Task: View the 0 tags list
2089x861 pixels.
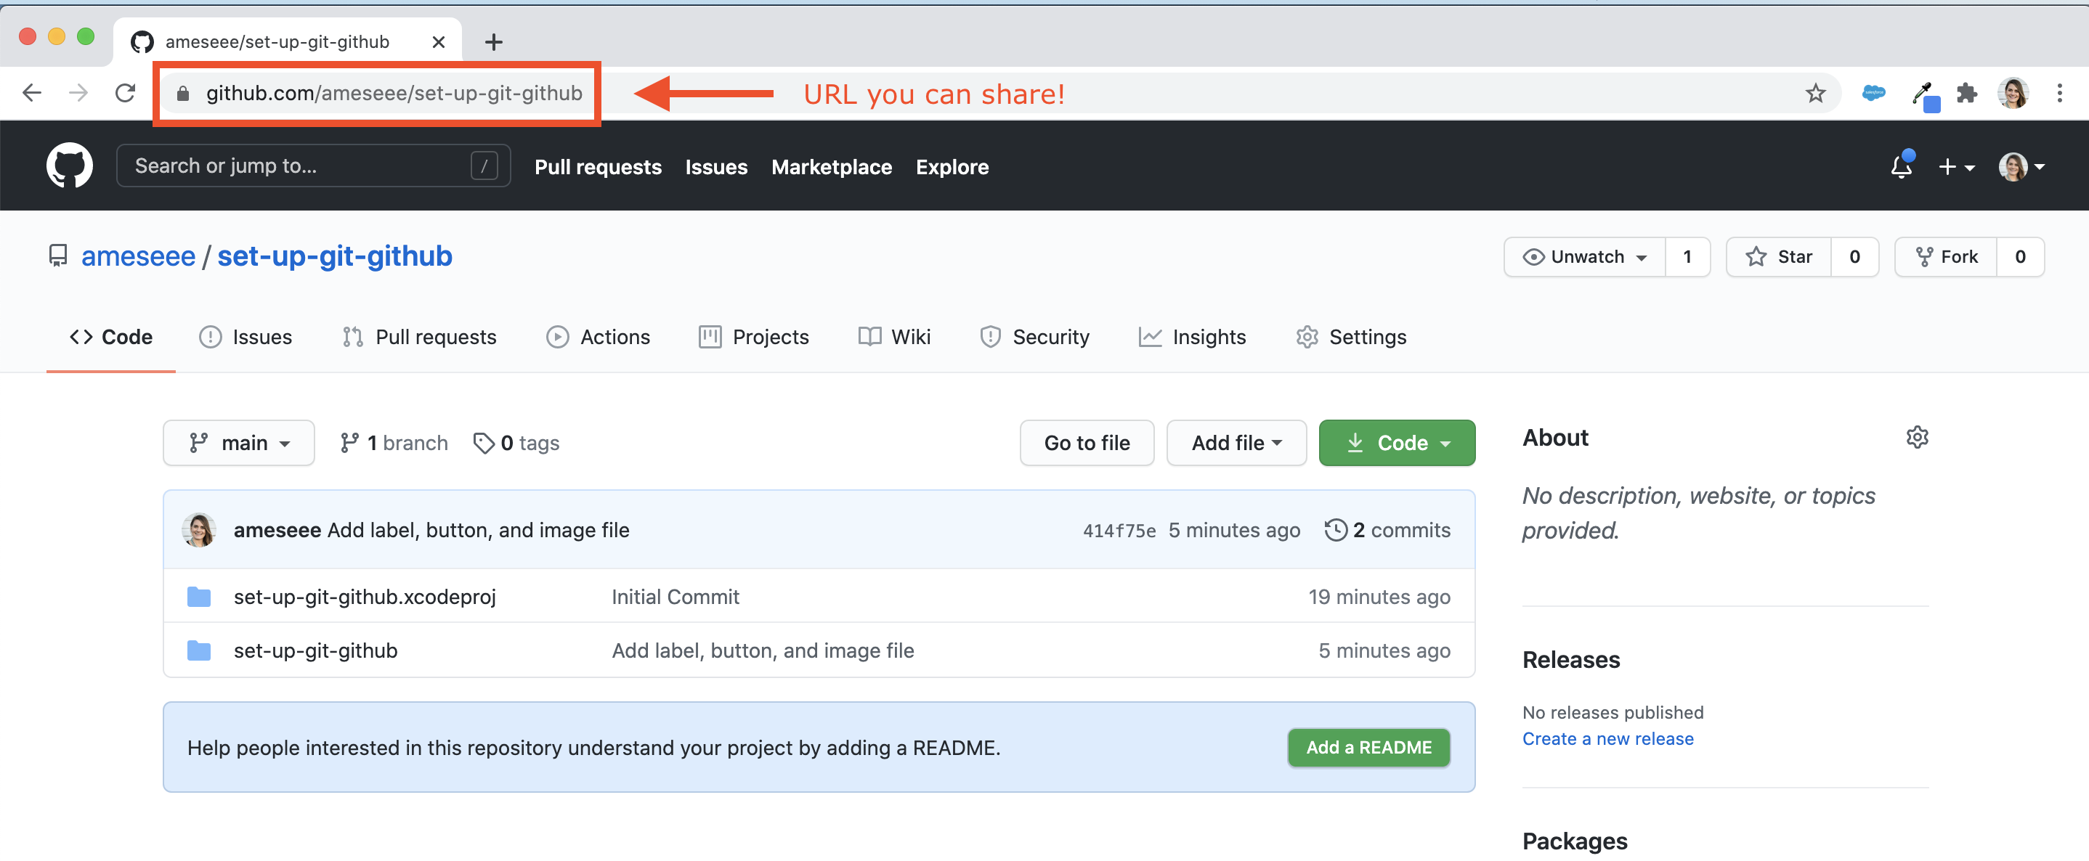Action: click(x=516, y=443)
